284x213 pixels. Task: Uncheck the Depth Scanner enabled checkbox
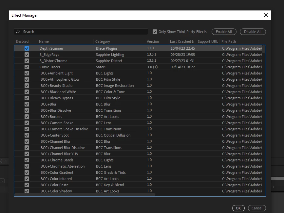pyautogui.click(x=27, y=48)
